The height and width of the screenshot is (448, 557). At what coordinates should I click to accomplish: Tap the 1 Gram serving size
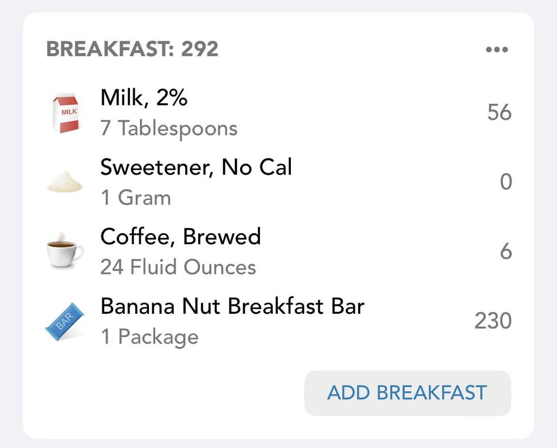coord(136,198)
